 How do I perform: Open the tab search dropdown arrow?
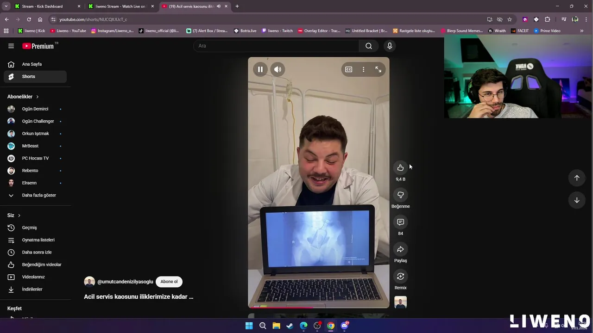click(6, 6)
